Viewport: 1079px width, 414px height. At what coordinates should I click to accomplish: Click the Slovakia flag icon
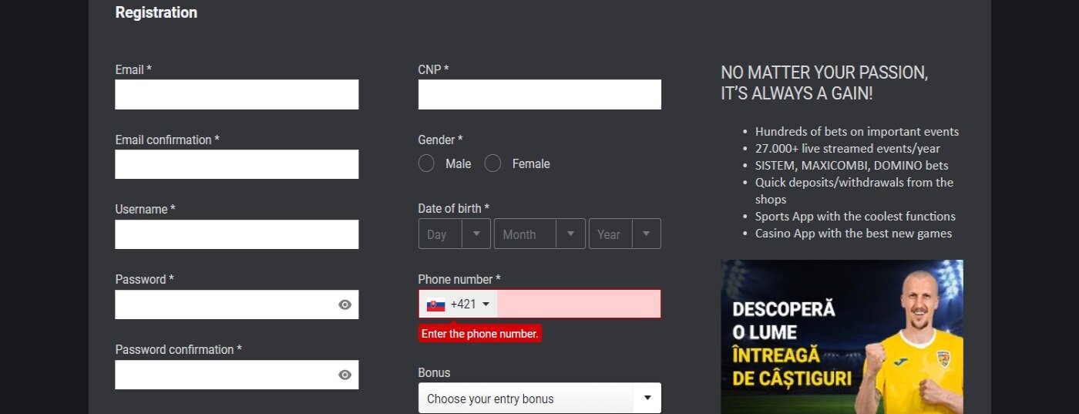(x=435, y=305)
